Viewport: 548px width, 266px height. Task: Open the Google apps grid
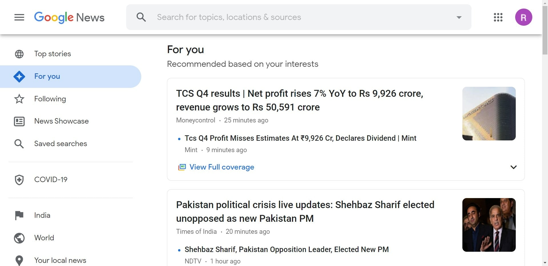(498, 17)
